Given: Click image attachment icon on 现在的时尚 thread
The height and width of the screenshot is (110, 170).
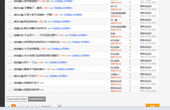Looking at the screenshot, I should [x=46, y=21].
